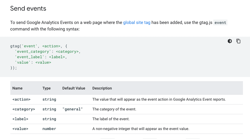The image size is (250, 139).
Task: Select the <category> parameter name cell
Action: coord(24,109)
